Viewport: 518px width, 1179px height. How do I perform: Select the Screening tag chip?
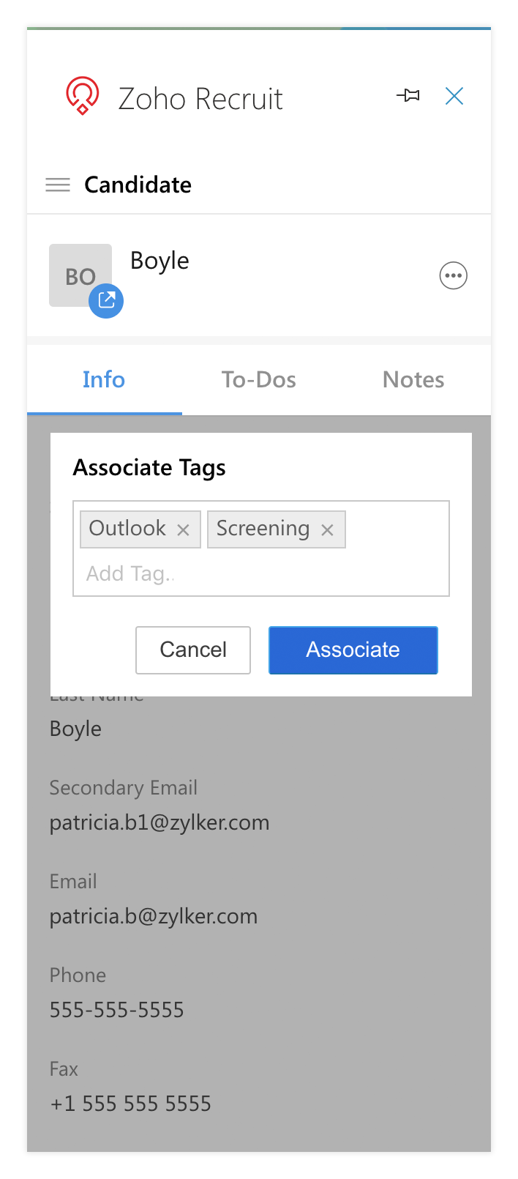coord(263,529)
